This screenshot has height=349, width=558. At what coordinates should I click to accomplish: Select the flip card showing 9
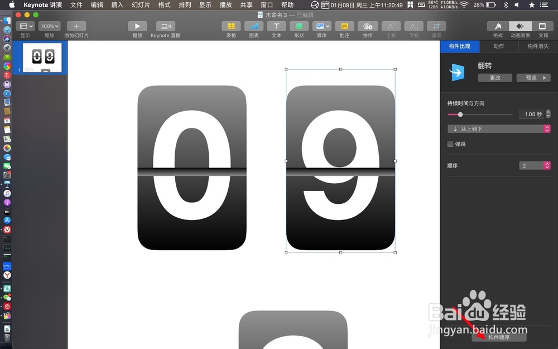340,168
